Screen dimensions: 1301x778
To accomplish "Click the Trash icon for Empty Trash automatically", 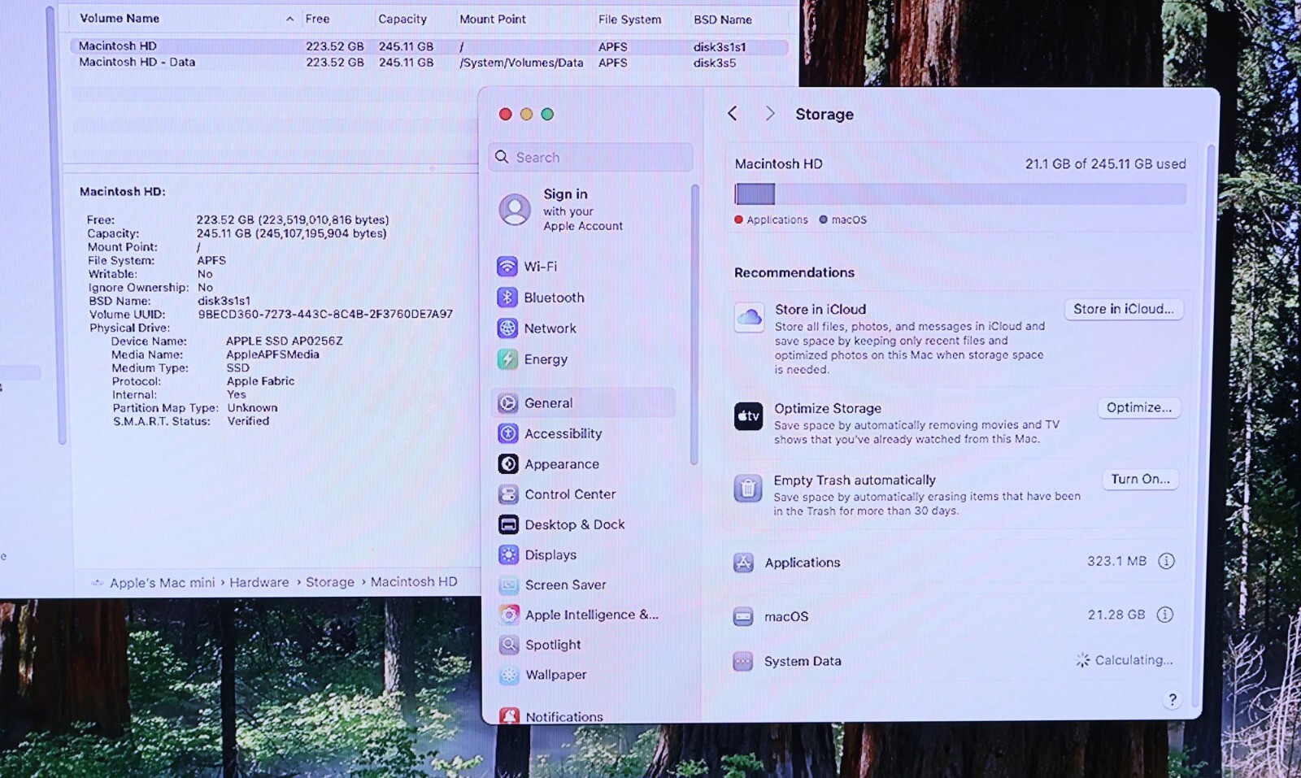I will pos(748,489).
